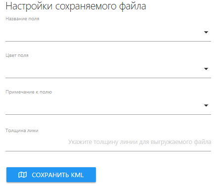Open the Название поля dropdown arrow

click(206, 32)
